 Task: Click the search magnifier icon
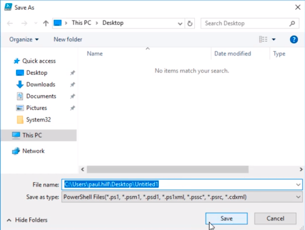[292, 23]
